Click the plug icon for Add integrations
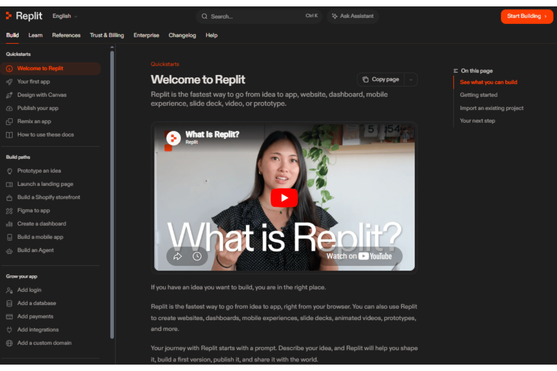The height and width of the screenshot is (371, 557). tap(9, 330)
